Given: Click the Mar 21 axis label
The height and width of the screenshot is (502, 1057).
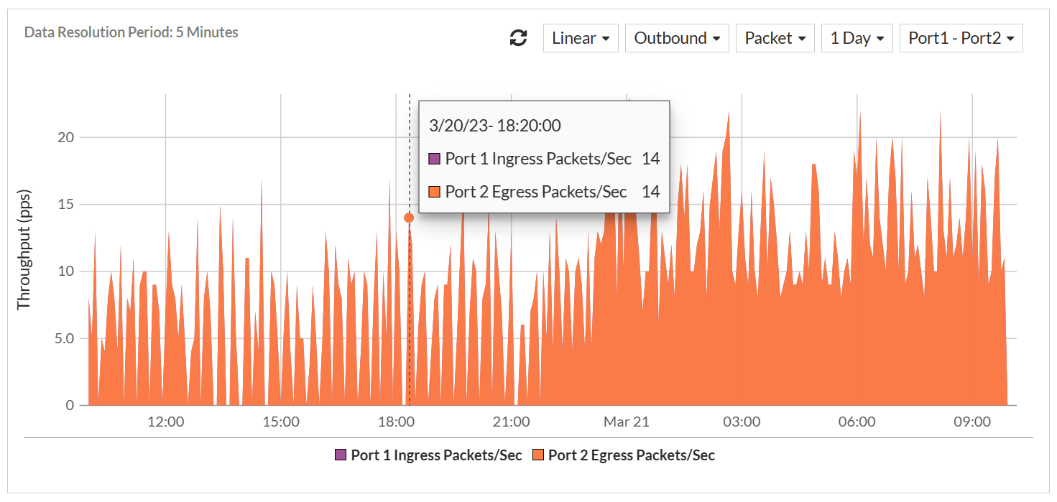Looking at the screenshot, I should [625, 422].
